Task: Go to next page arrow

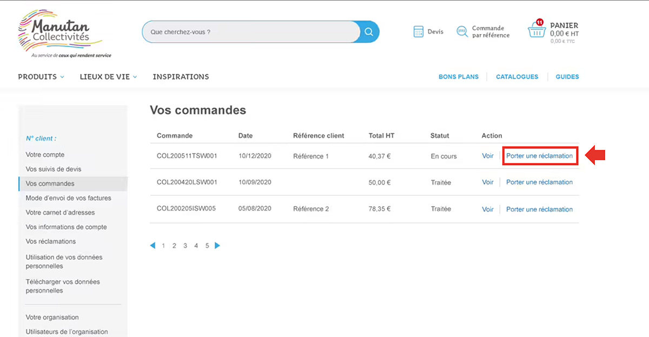Action: (217, 246)
